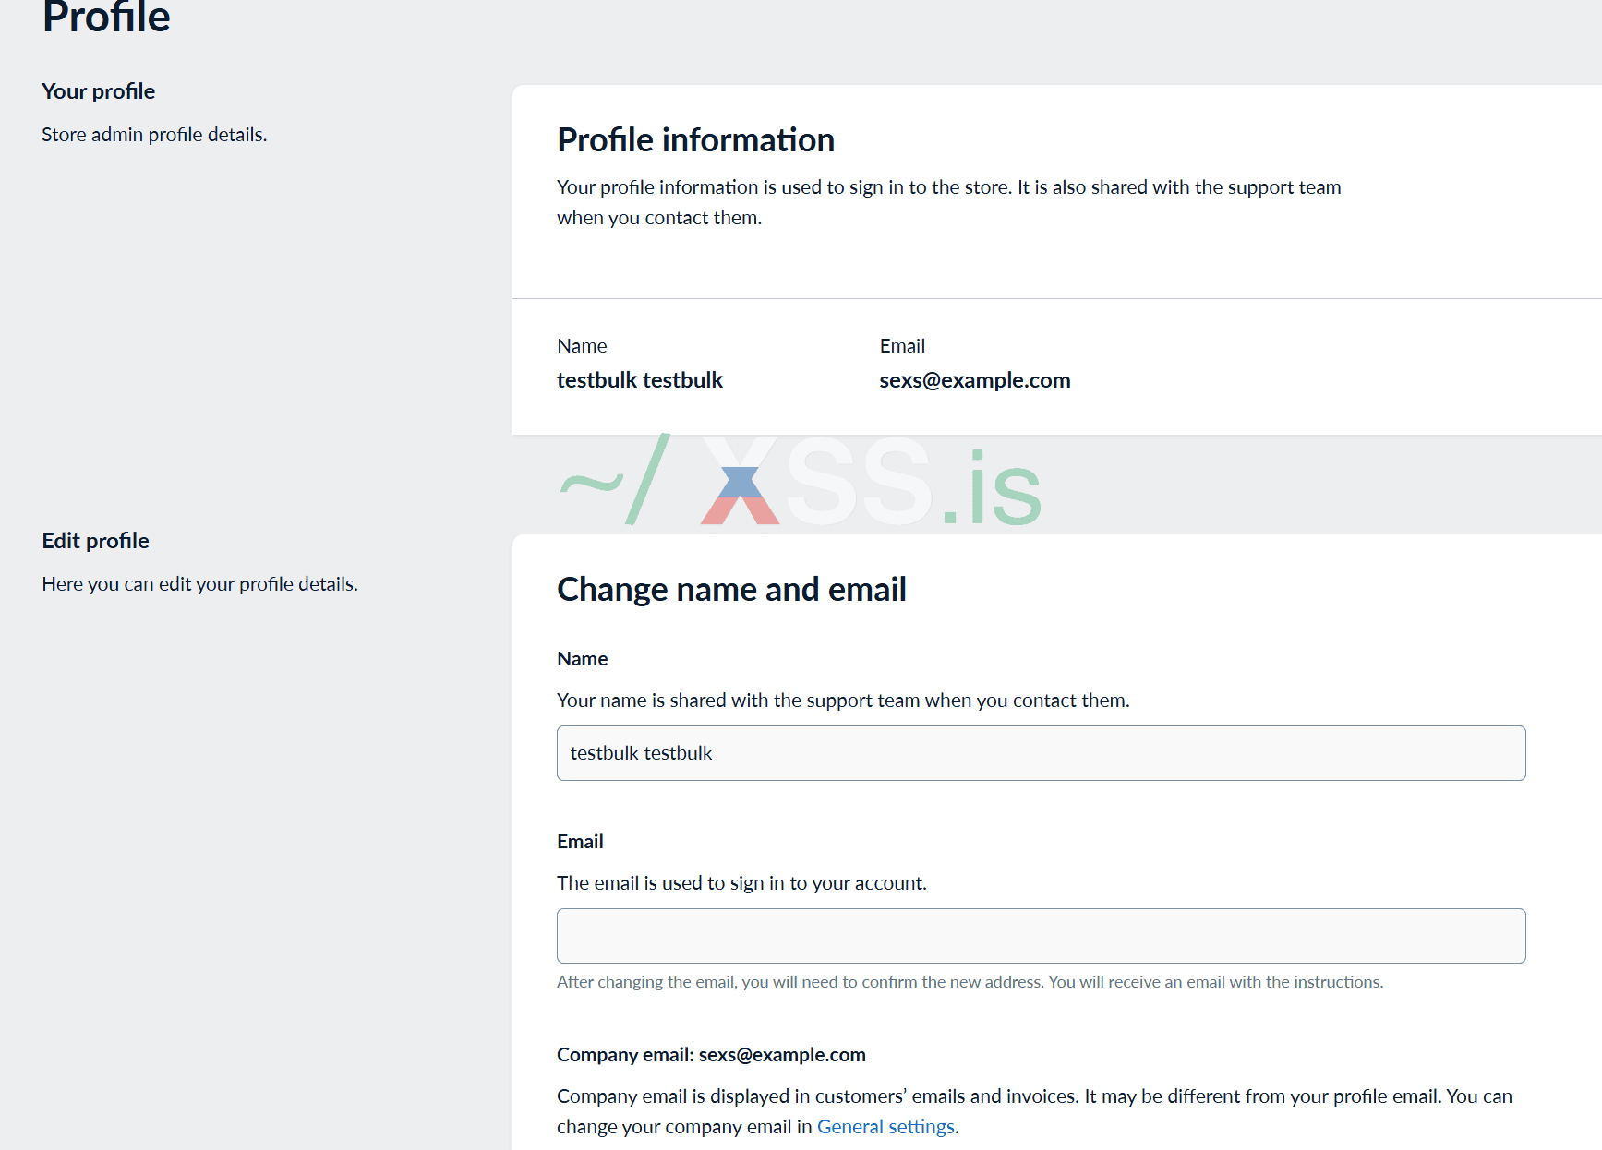
Task: Click the Name input containing testbulk testbulk
Action: 1041,753
